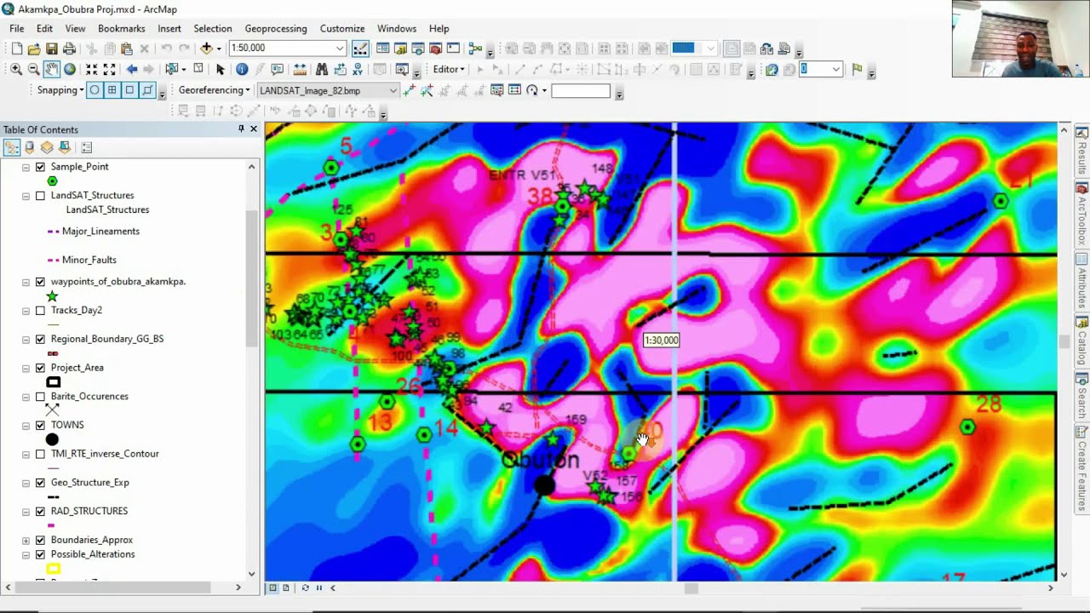1090x613 pixels.
Task: Open a map document with the folder icon
Action: point(34,49)
